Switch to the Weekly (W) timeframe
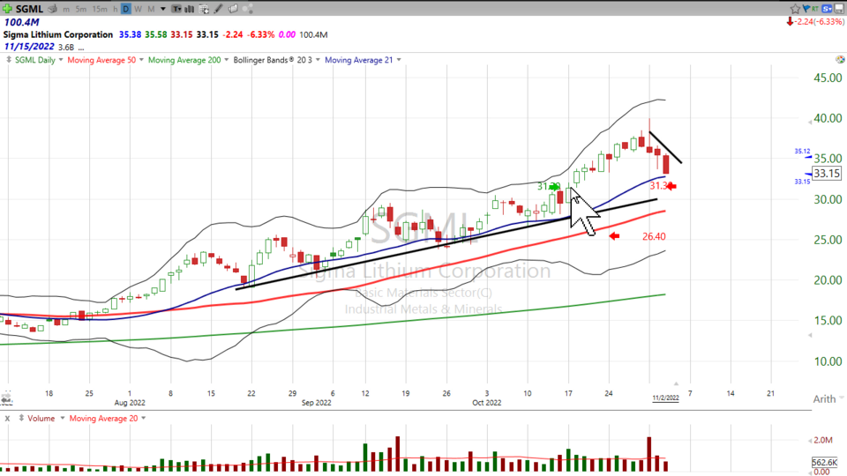 pyautogui.click(x=139, y=9)
